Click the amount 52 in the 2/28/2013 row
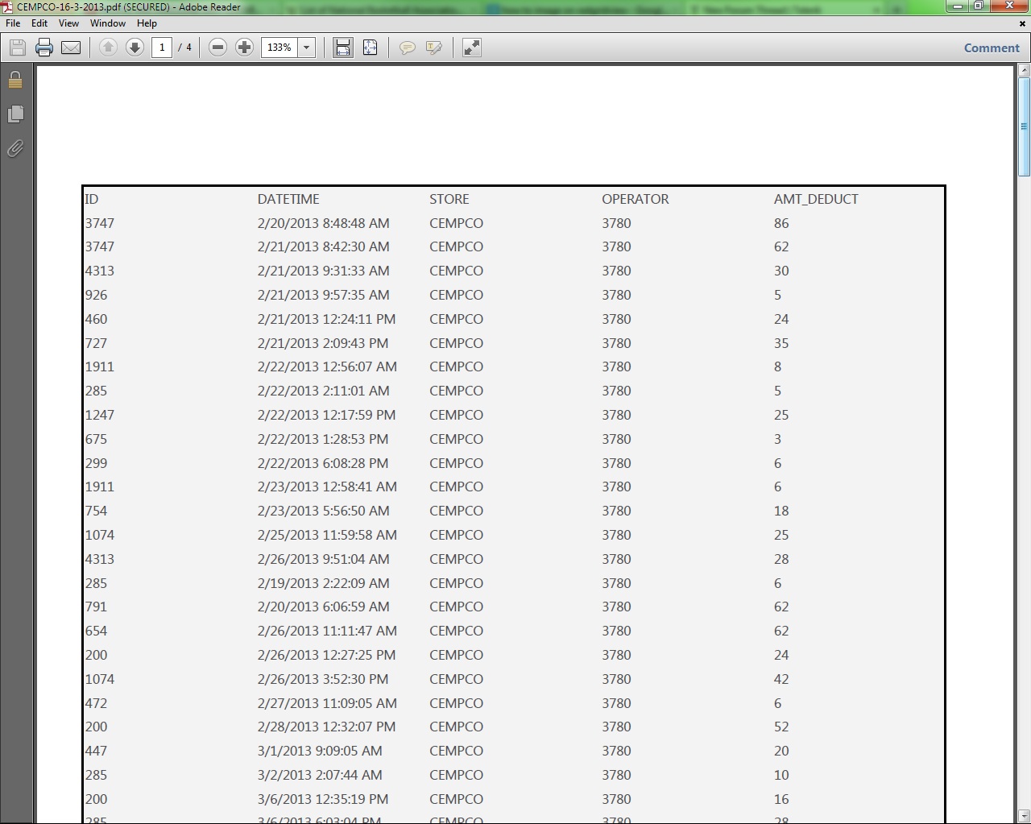Viewport: 1031px width, 824px height. [x=781, y=727]
